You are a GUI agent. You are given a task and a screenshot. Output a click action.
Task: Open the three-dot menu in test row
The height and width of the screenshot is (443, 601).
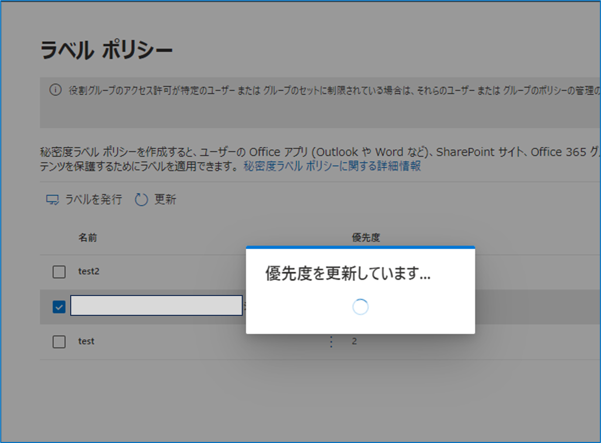(331, 341)
